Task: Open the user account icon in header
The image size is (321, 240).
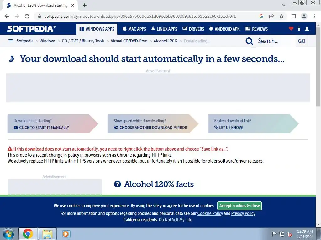Action: [x=307, y=28]
